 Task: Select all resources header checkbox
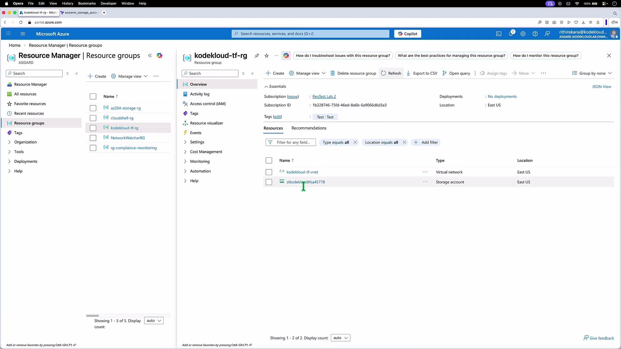(269, 160)
